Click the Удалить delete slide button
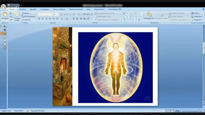Screen dimensions: 205x115 coord(26,20)
